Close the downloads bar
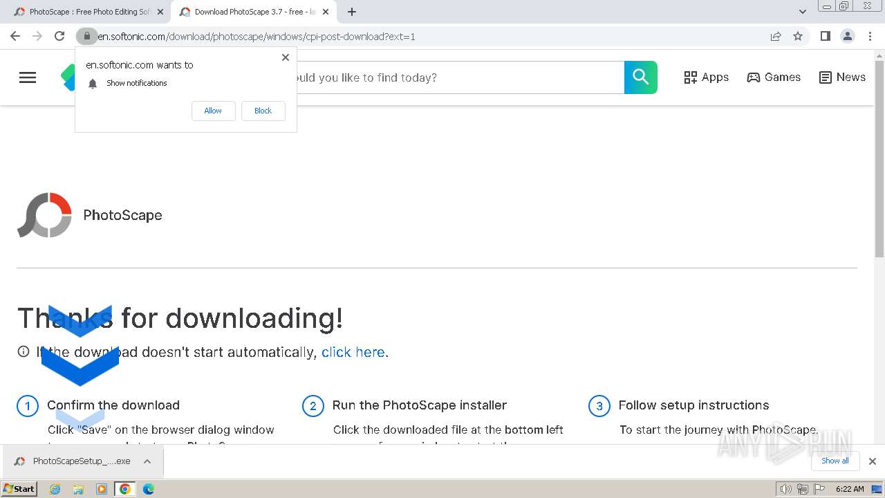This screenshot has height=498, width=885. [x=872, y=461]
